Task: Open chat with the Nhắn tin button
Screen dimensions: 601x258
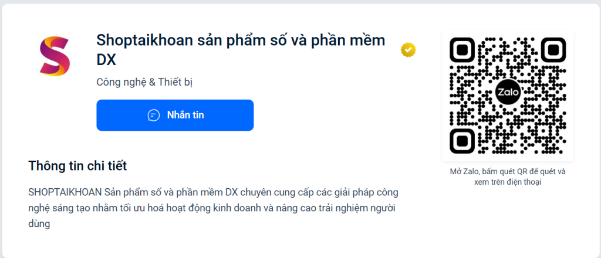Action: click(x=175, y=115)
